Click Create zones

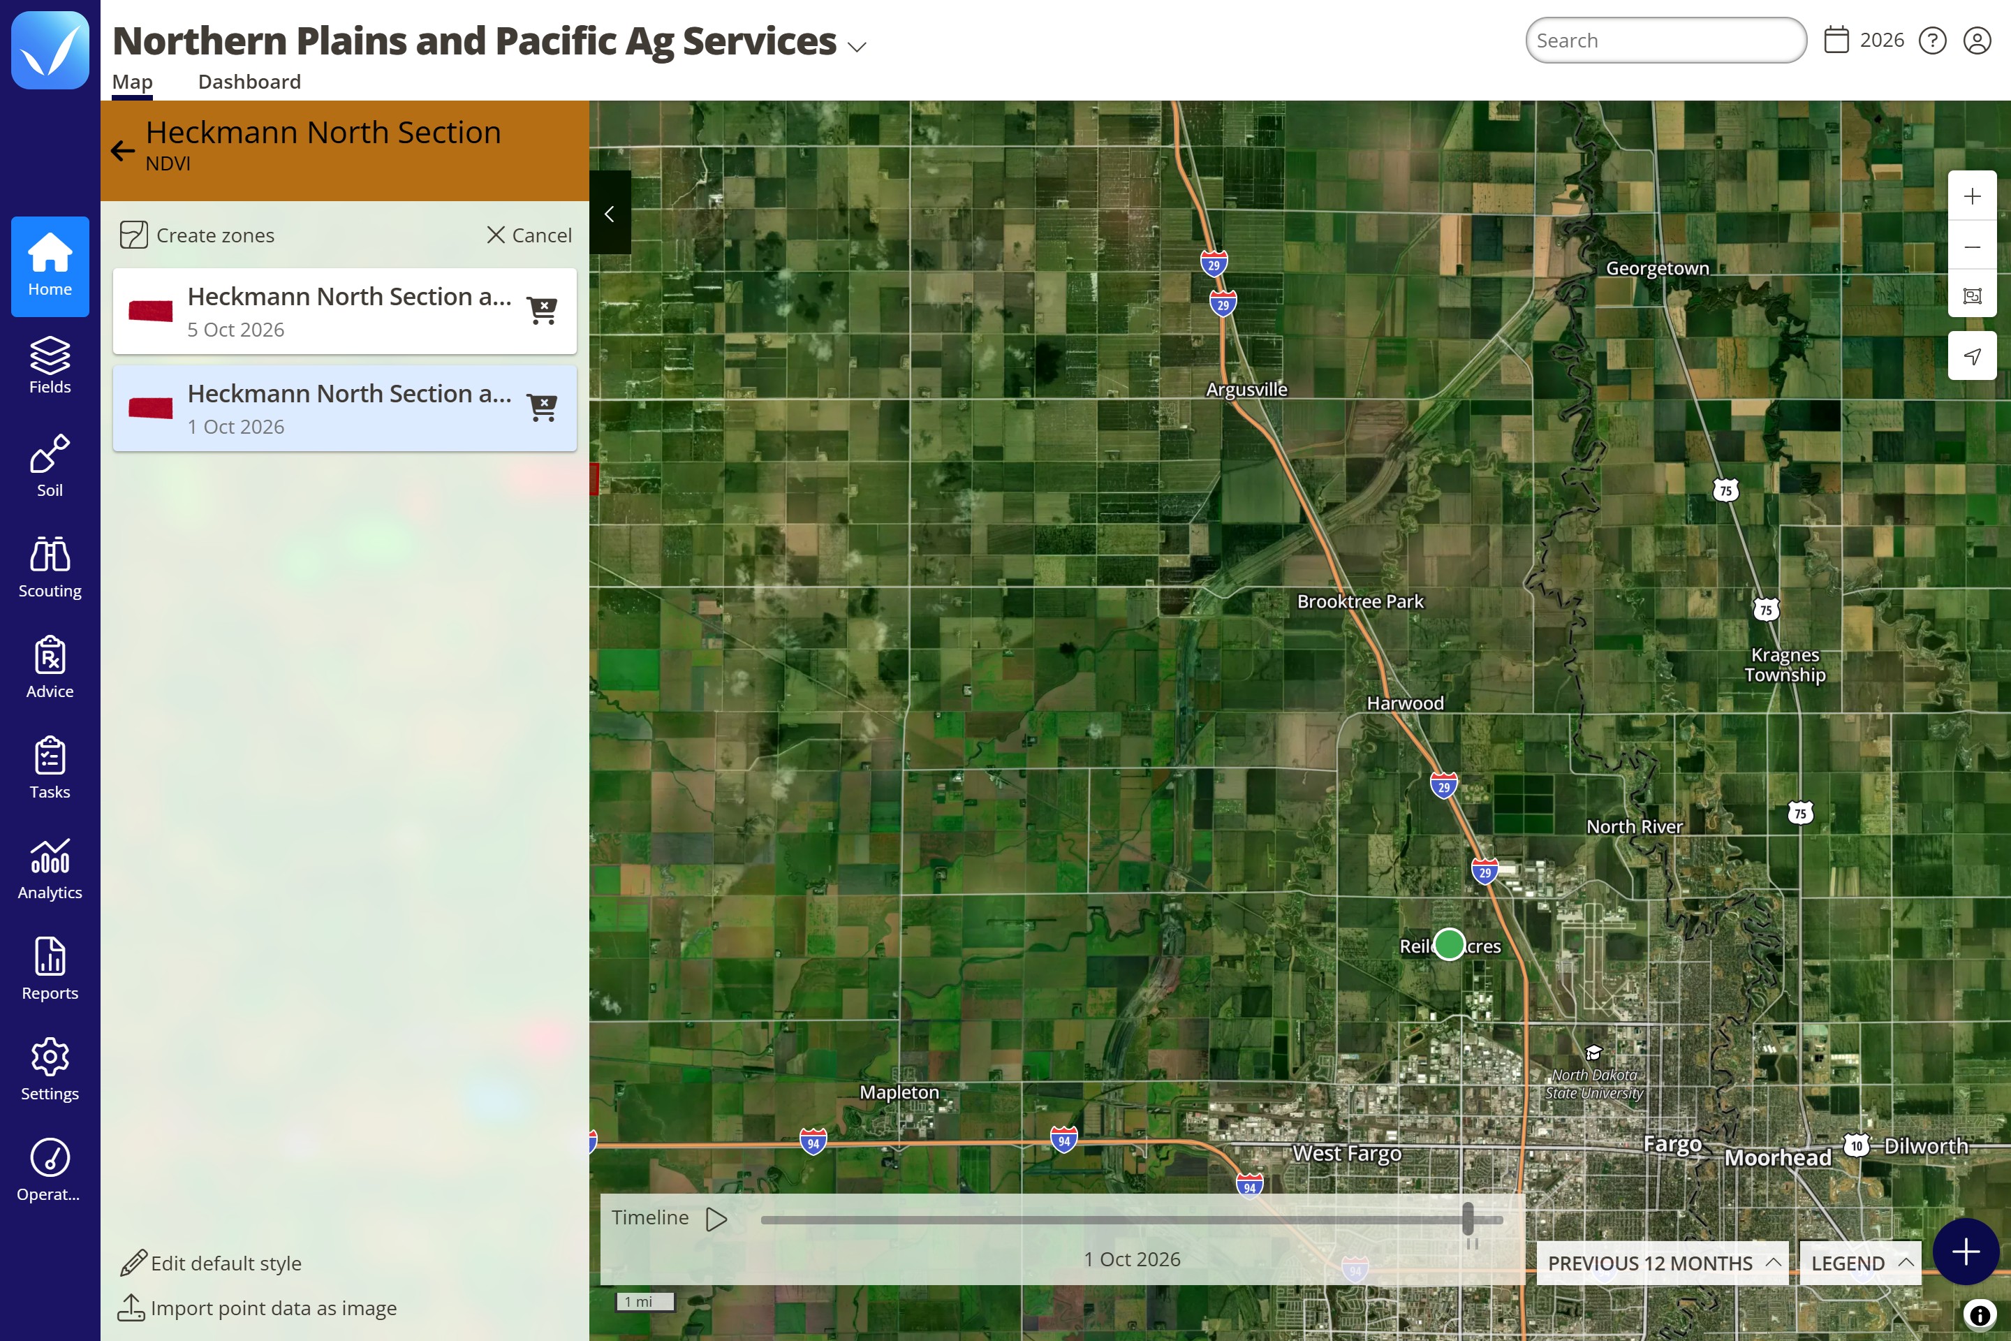(x=198, y=235)
